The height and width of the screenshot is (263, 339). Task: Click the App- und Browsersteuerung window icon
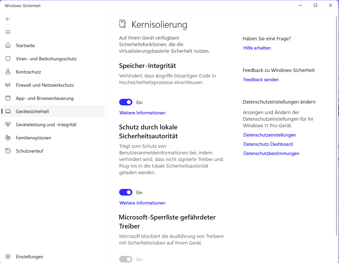8,98
